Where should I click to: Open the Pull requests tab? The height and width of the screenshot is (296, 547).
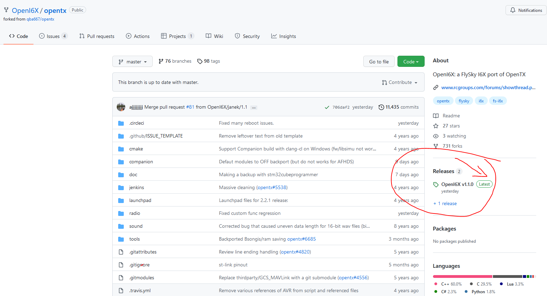(97, 36)
